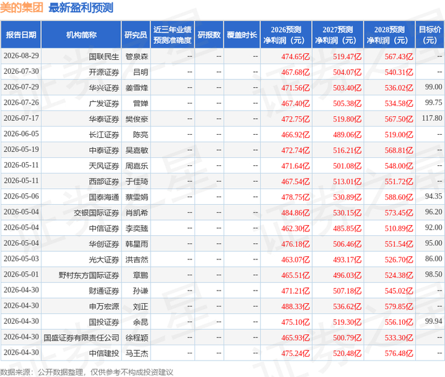Click institution 国盛证券有限责任公司

coord(81,338)
